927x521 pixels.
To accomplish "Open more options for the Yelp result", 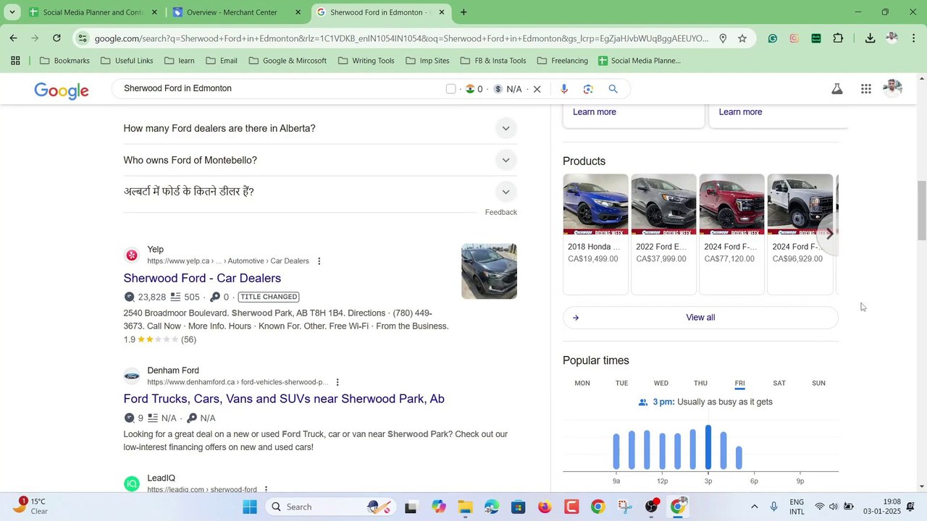I will coord(319,261).
